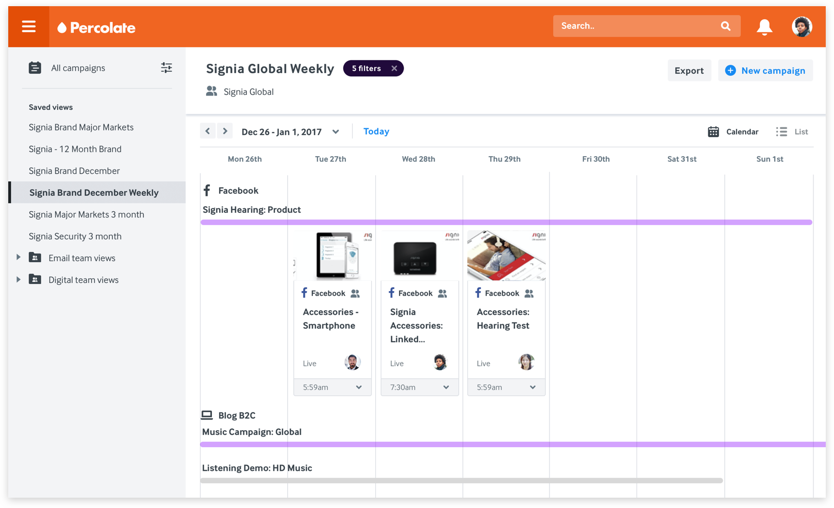
Task: Click assignee avatar on Accessories - Smartphone card
Action: [352, 362]
